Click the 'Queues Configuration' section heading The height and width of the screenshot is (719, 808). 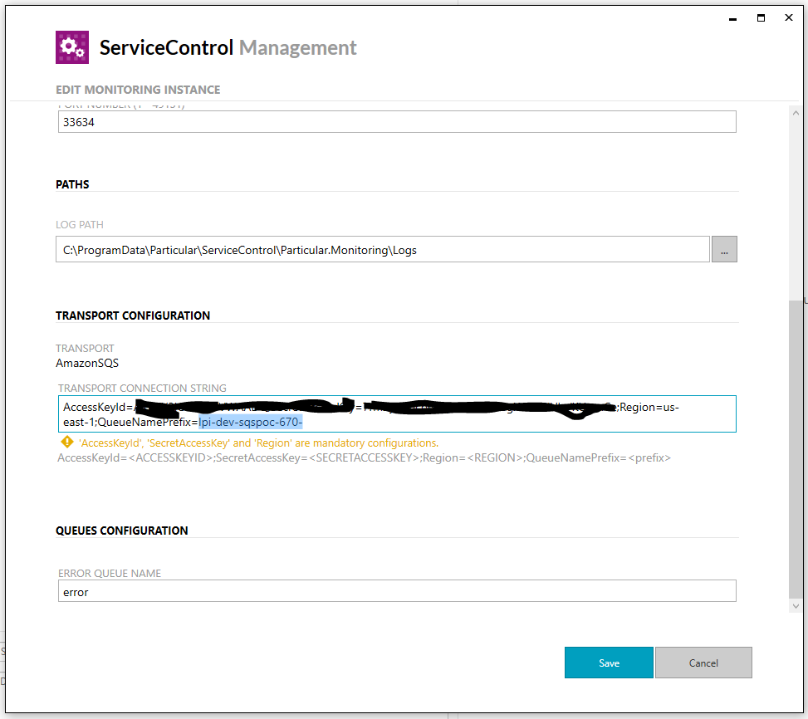click(121, 531)
